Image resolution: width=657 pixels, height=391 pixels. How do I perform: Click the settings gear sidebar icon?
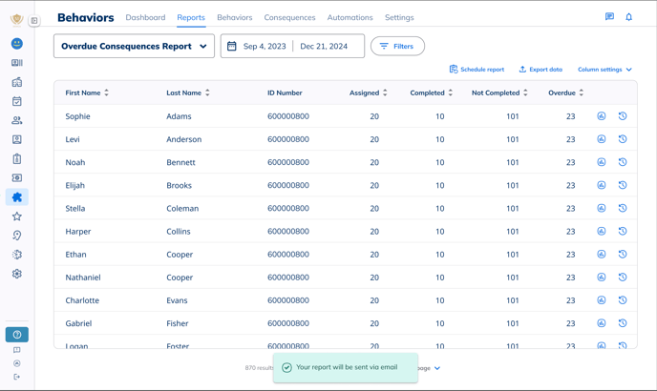point(17,274)
